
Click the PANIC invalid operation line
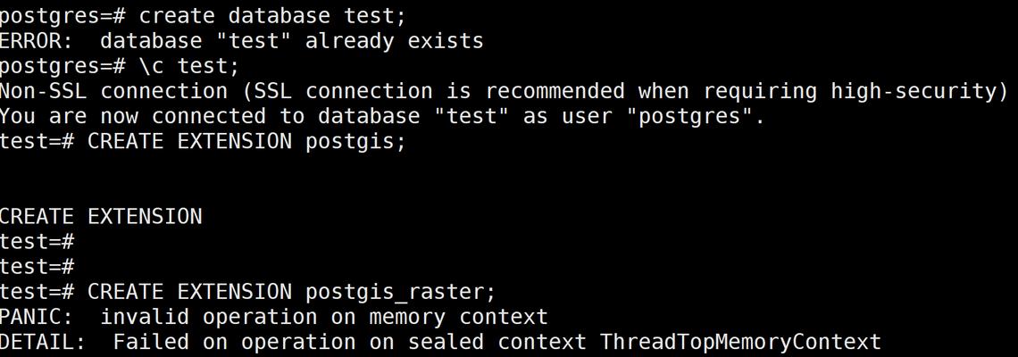273,317
